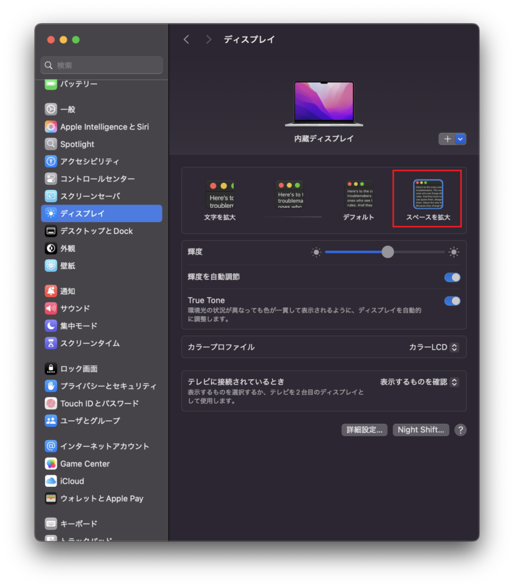
Task: Select Users & Groups (ユーザとグループ) icon
Action: [x=51, y=420]
